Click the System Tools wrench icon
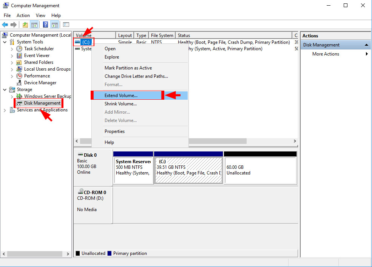The image size is (372, 267). click(12, 42)
